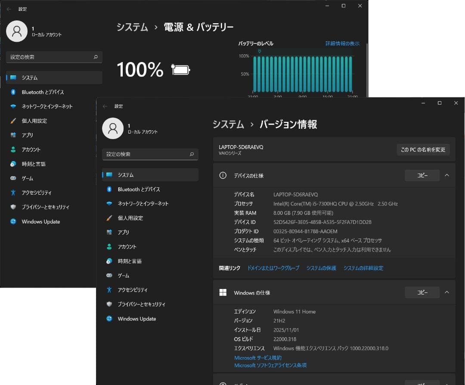Click the back arrow in the battery settings window
Screen dimensions: 465x385
point(9,9)
